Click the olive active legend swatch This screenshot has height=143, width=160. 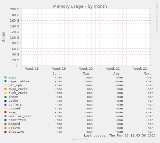(5, 128)
